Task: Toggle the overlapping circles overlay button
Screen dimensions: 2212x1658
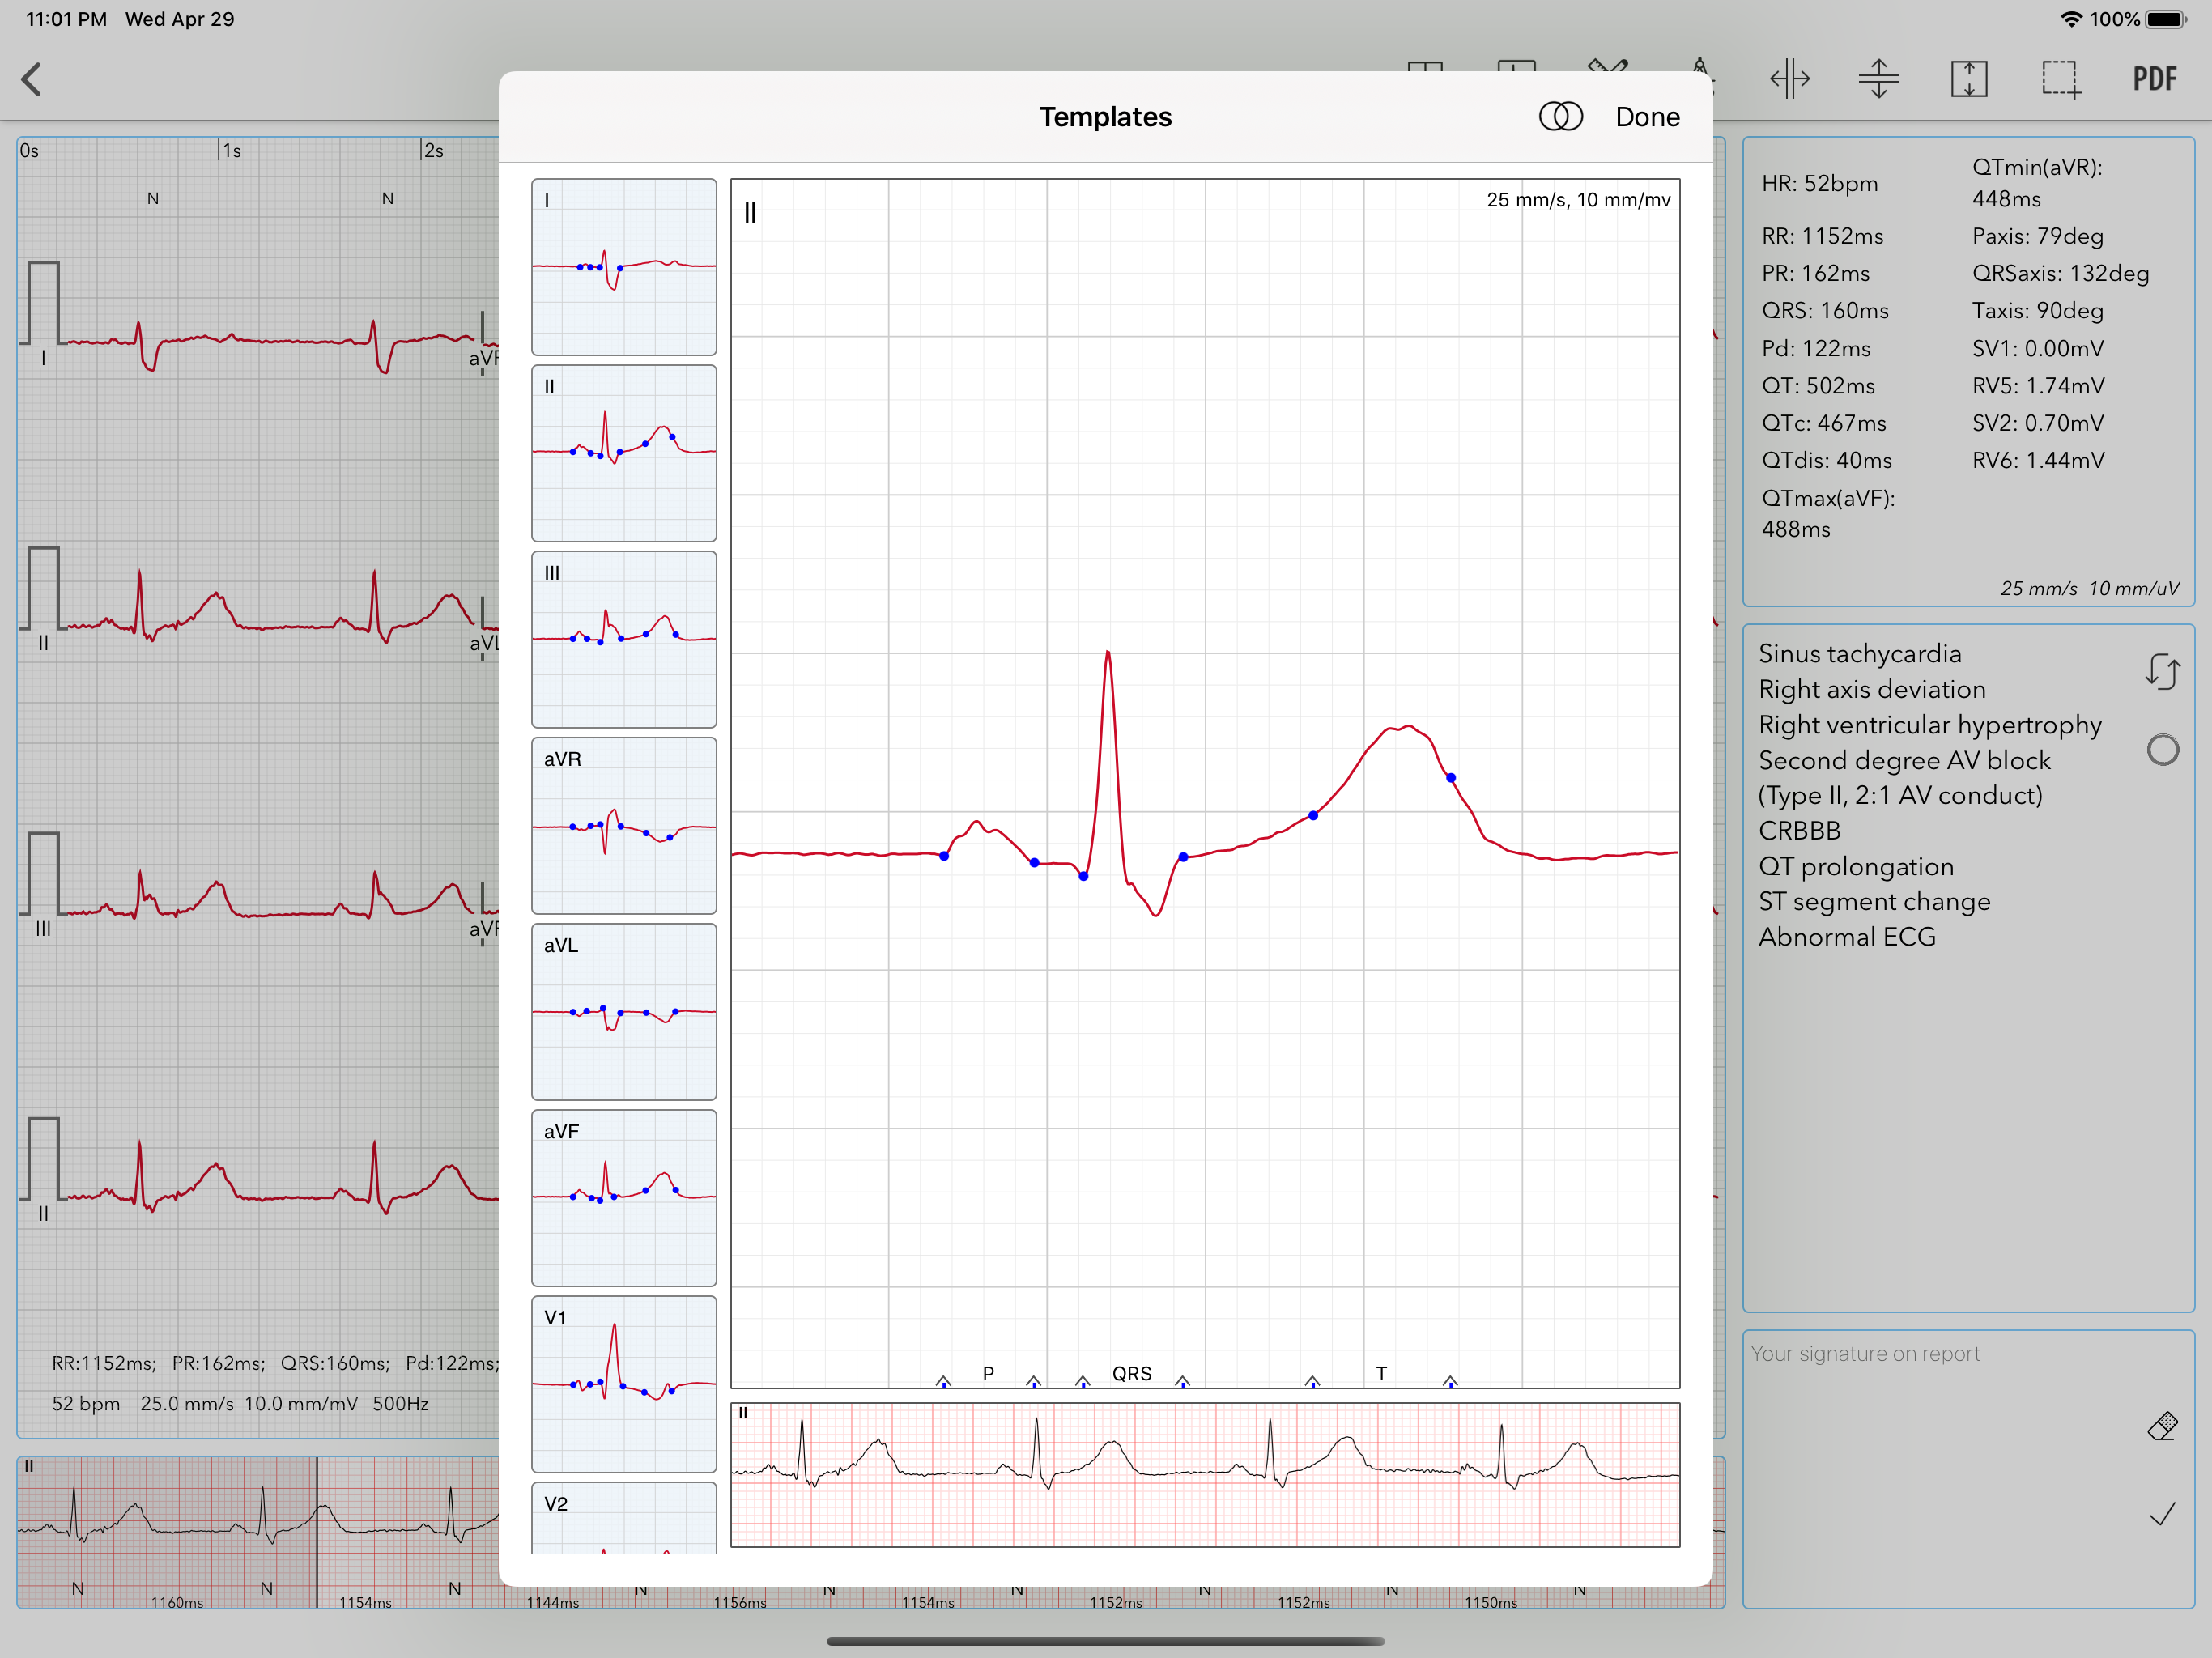Action: pos(1560,117)
